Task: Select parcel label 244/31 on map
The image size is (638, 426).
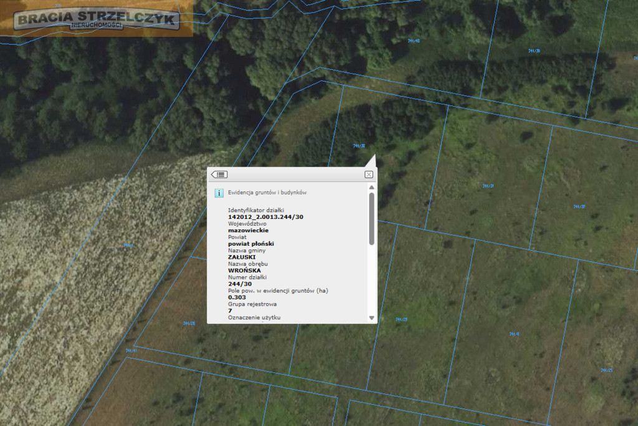Action: tap(488, 186)
